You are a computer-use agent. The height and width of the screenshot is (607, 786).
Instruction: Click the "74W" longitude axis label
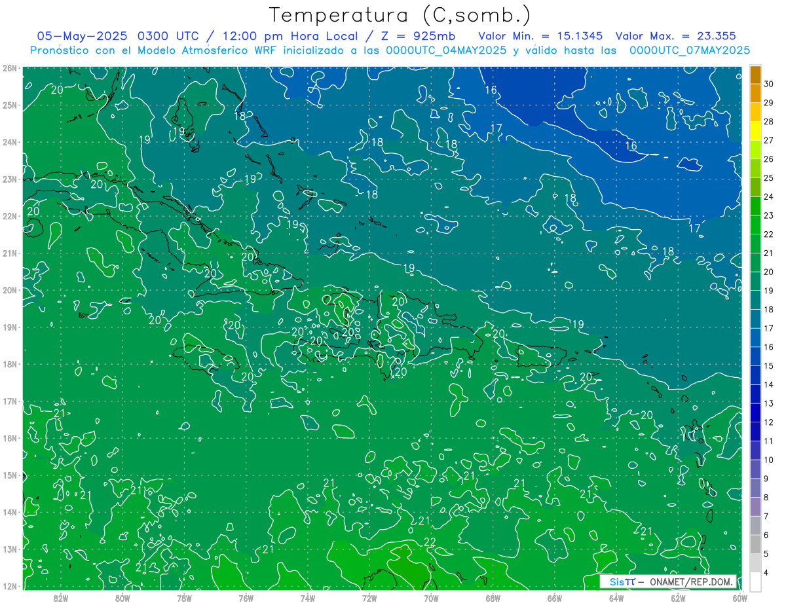308,597
